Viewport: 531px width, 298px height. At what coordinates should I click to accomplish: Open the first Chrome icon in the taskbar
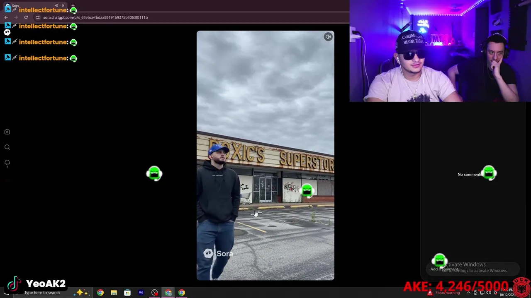pos(100,293)
